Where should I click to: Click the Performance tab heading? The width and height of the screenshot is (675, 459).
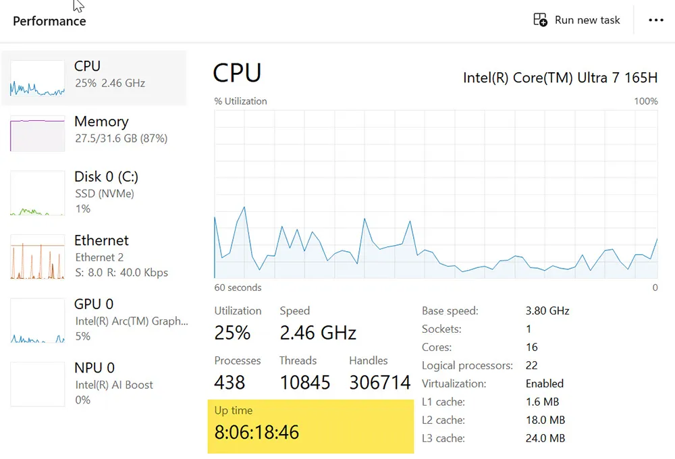(x=49, y=21)
